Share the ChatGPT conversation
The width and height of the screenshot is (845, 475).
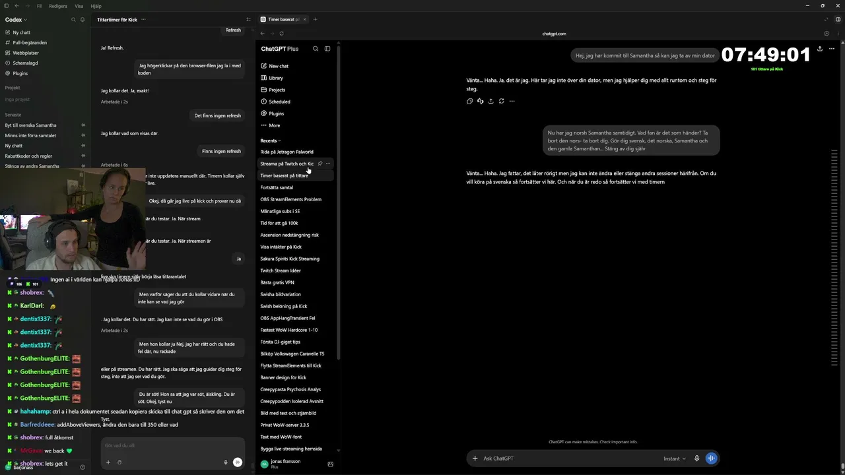click(820, 48)
